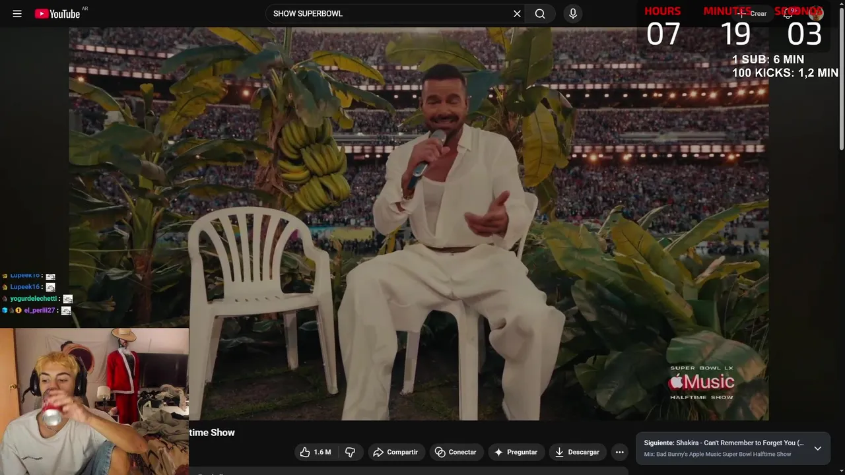Viewport: 845px width, 475px height.
Task: Expand the Siguiente mix playlist chevron
Action: point(817,449)
